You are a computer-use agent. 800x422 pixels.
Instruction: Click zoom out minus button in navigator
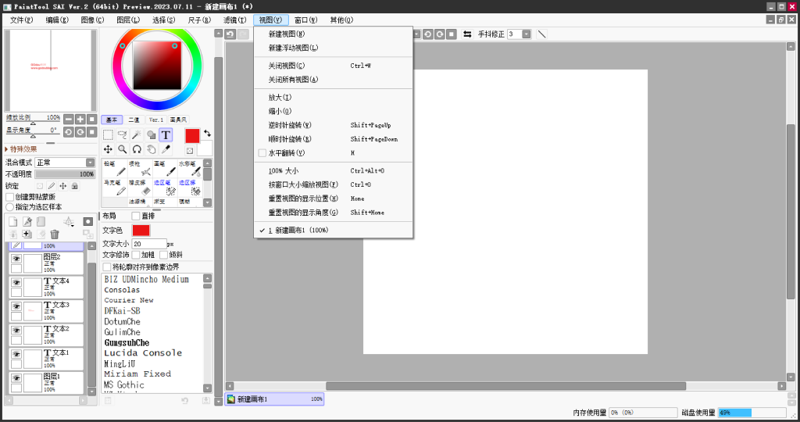coord(69,119)
